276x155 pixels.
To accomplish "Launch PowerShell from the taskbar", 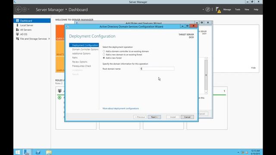I will (x=38, y=152).
